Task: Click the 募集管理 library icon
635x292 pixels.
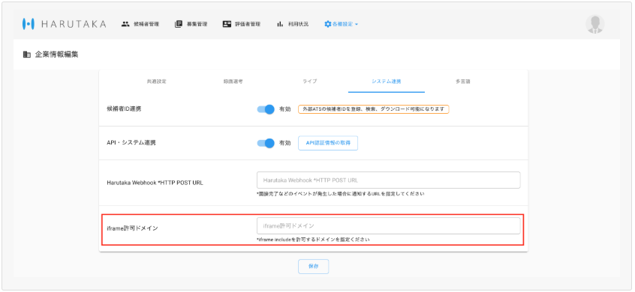Action: click(x=179, y=24)
